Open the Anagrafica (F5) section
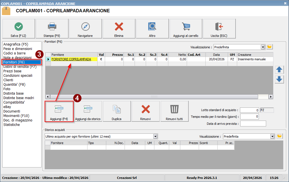This screenshot has width=289, height=182. [x=16, y=44]
